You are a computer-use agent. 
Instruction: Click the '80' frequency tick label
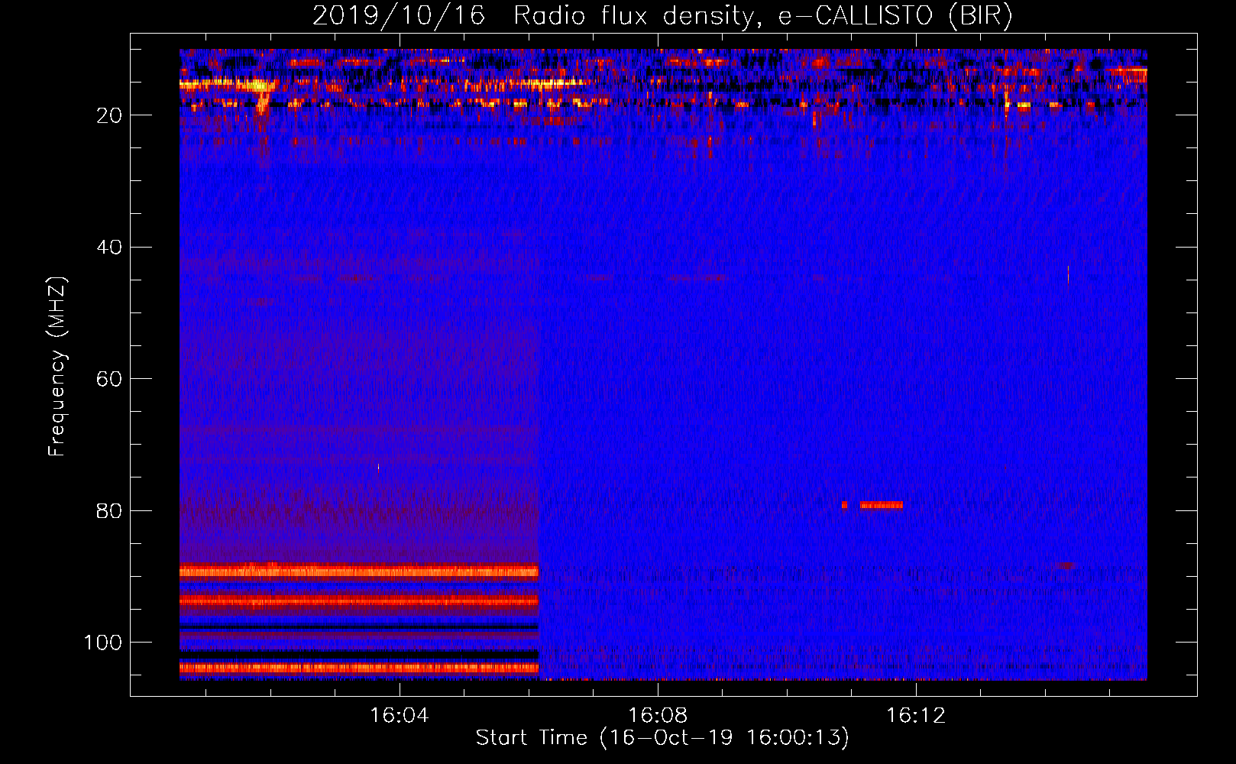click(110, 511)
